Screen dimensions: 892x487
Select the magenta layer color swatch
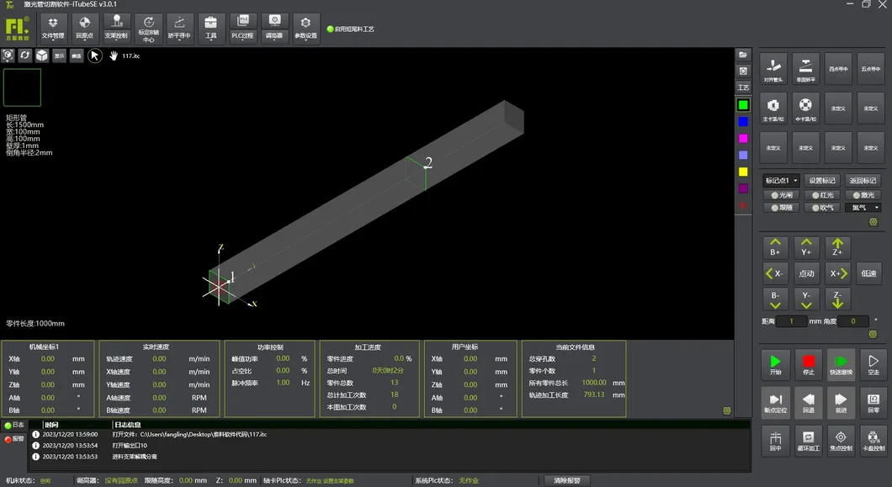click(743, 138)
